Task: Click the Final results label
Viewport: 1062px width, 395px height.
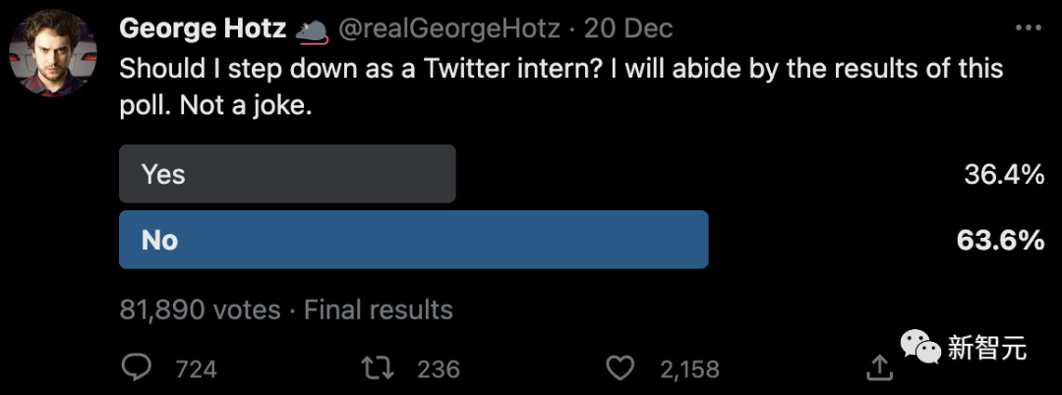Action: click(x=379, y=310)
